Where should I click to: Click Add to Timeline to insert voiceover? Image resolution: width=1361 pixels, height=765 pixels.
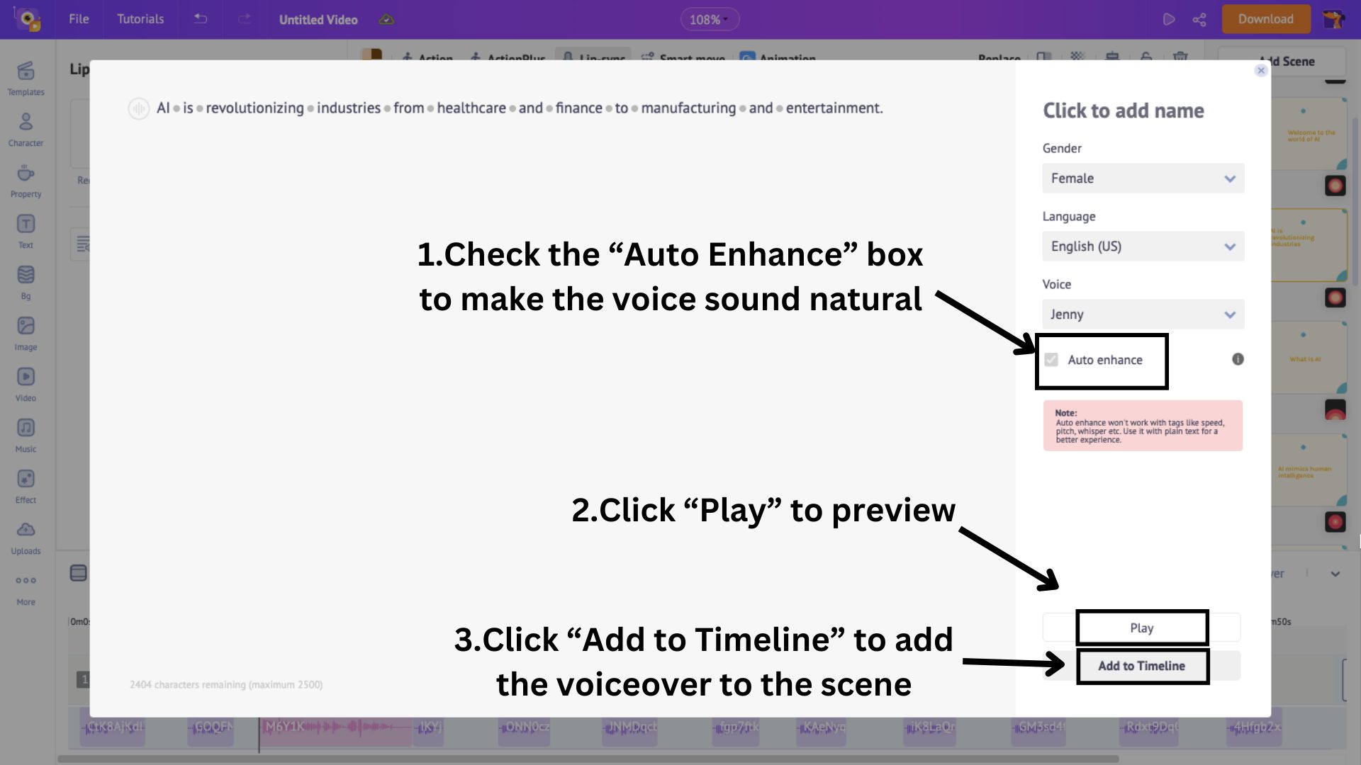click(1142, 666)
